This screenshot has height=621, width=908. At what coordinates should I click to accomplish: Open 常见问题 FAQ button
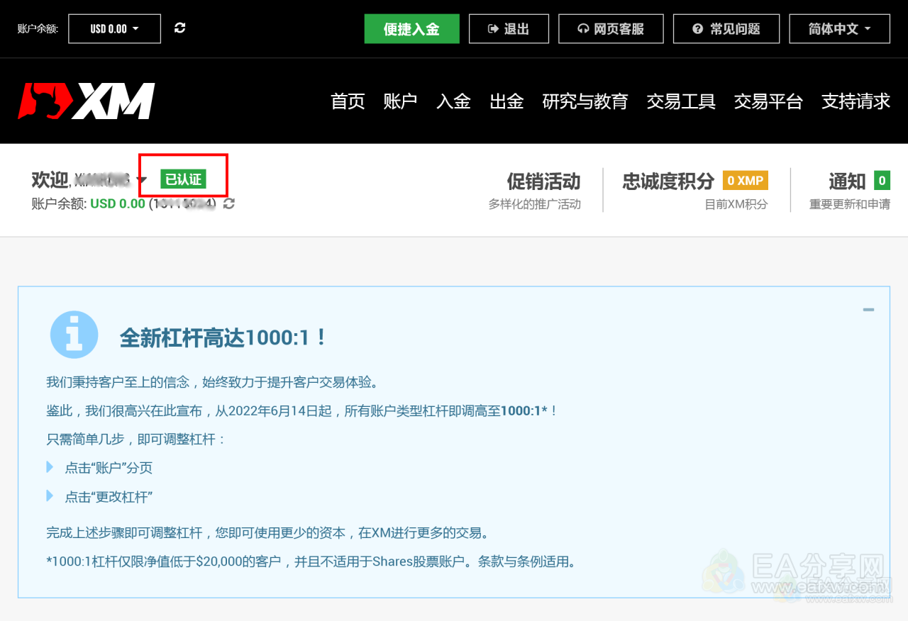pyautogui.click(x=726, y=29)
